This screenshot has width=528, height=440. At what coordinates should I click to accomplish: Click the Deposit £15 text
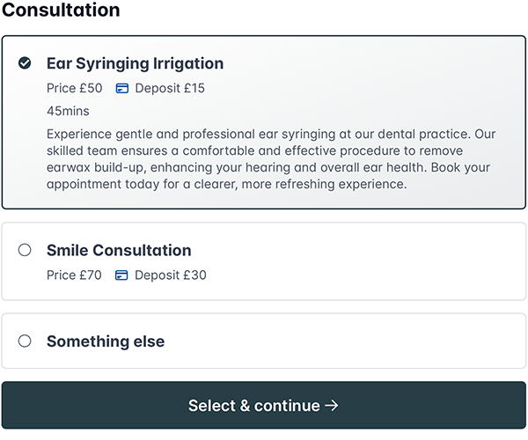click(171, 88)
